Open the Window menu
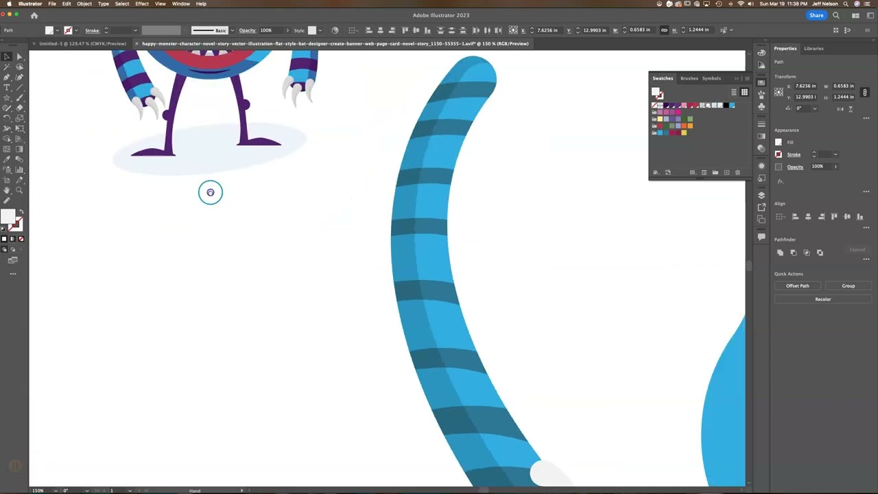 (x=181, y=4)
